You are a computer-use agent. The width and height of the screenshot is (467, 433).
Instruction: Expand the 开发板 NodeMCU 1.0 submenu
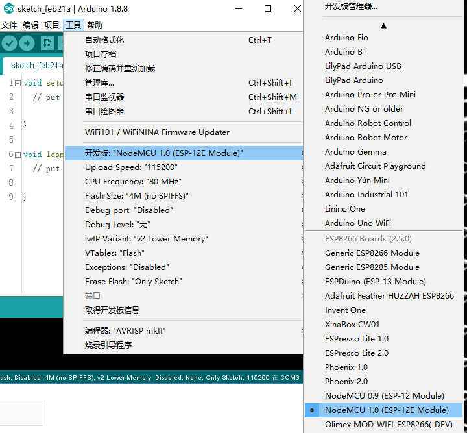click(x=184, y=153)
